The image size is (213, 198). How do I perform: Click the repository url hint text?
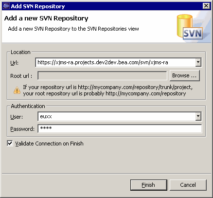click(108, 90)
